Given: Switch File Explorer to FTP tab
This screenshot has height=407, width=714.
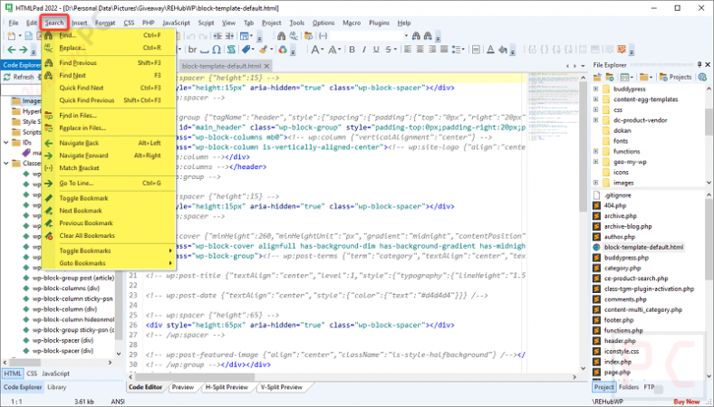Looking at the screenshot, I should tap(649, 387).
